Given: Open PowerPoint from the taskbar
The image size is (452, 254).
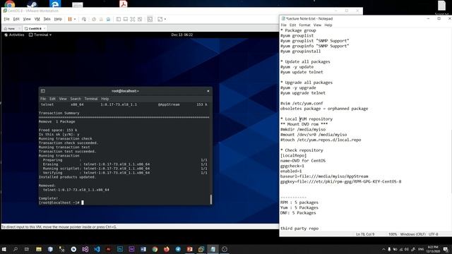Looking at the screenshot, I should (x=189, y=249).
